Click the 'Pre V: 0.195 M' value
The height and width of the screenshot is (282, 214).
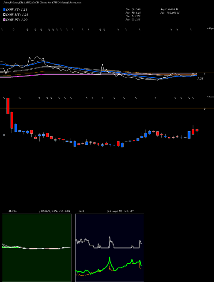coord(169,13)
